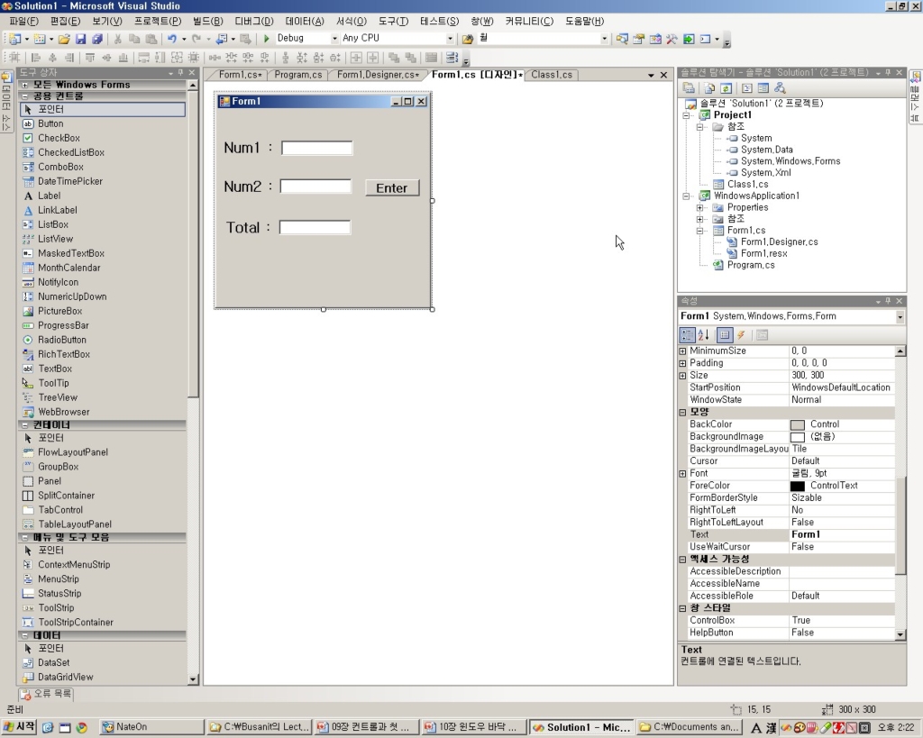Click the C:\Documents an... taskbar folder item
The image size is (923, 738).
coord(690,727)
